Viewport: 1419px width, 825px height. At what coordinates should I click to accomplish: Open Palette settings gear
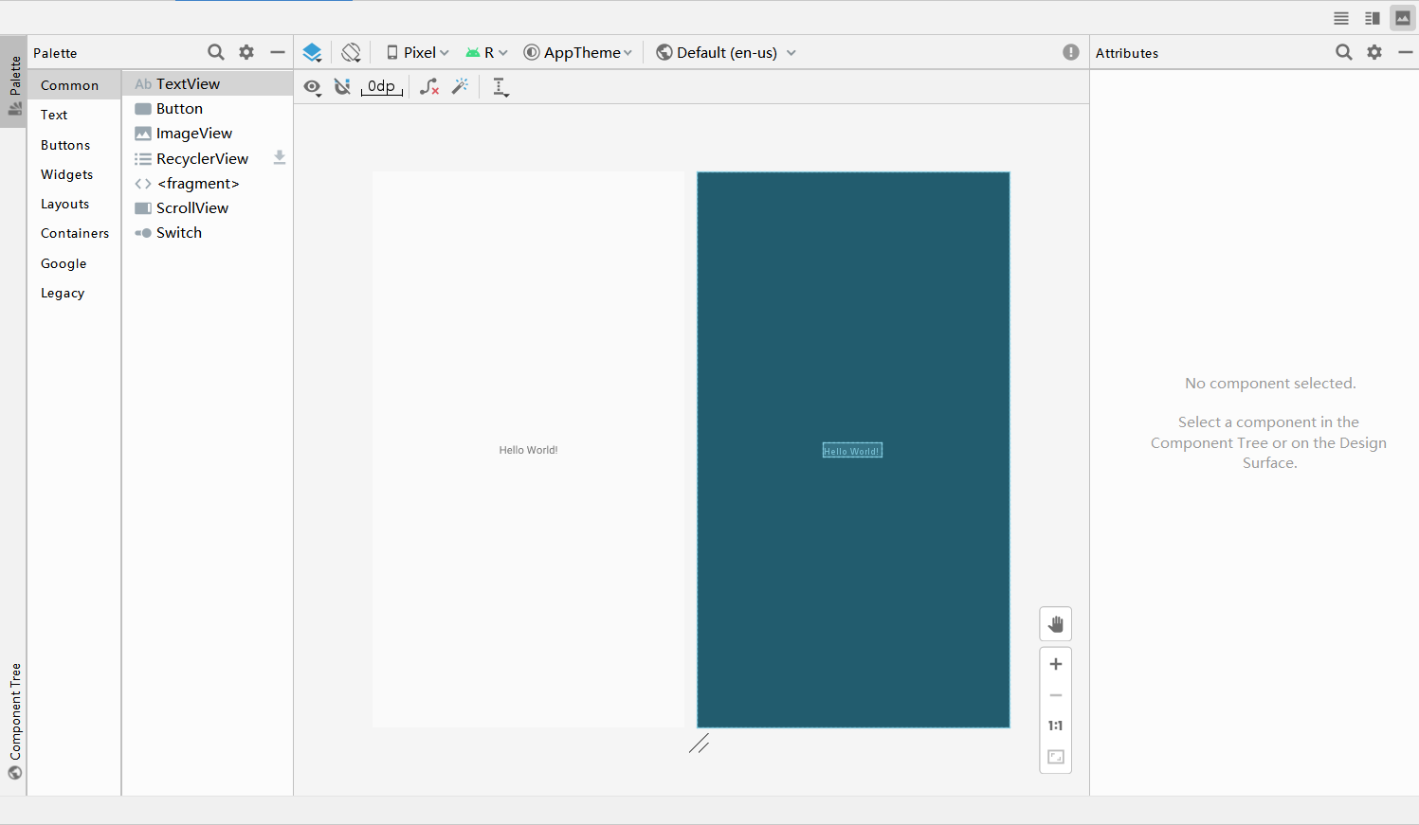pos(246,52)
